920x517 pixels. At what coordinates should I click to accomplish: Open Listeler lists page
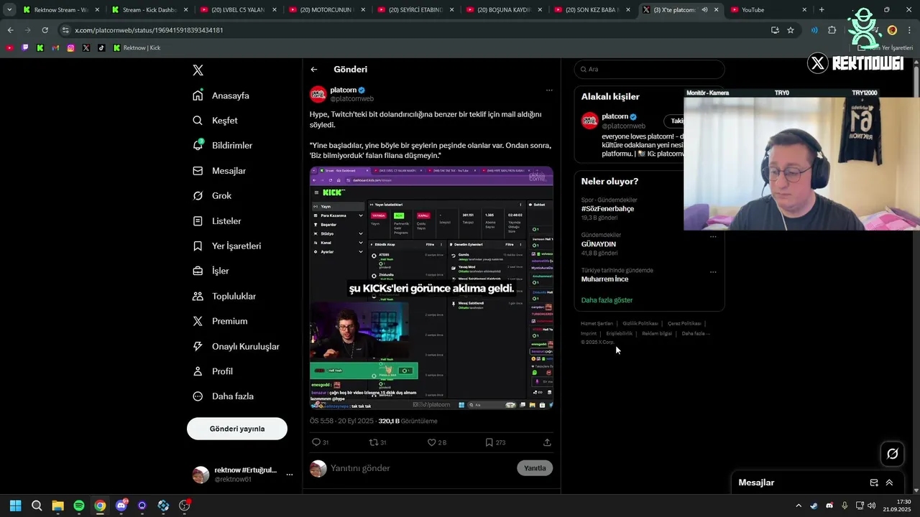217,221
